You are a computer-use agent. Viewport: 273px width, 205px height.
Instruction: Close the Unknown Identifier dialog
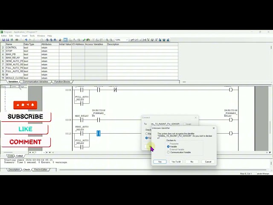tap(214, 128)
